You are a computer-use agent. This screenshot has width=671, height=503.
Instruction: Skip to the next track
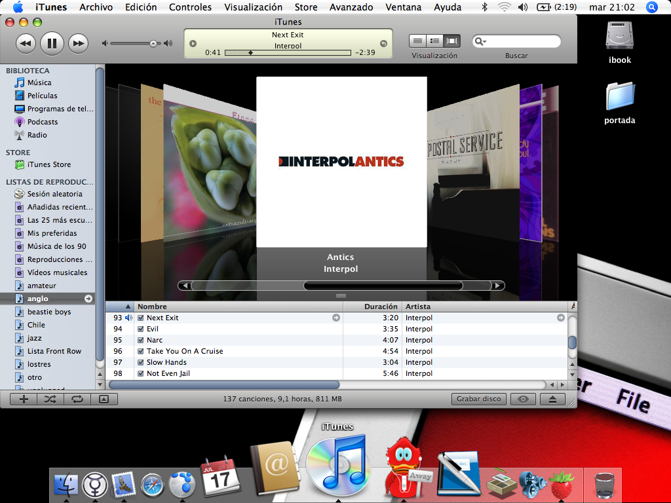point(78,44)
